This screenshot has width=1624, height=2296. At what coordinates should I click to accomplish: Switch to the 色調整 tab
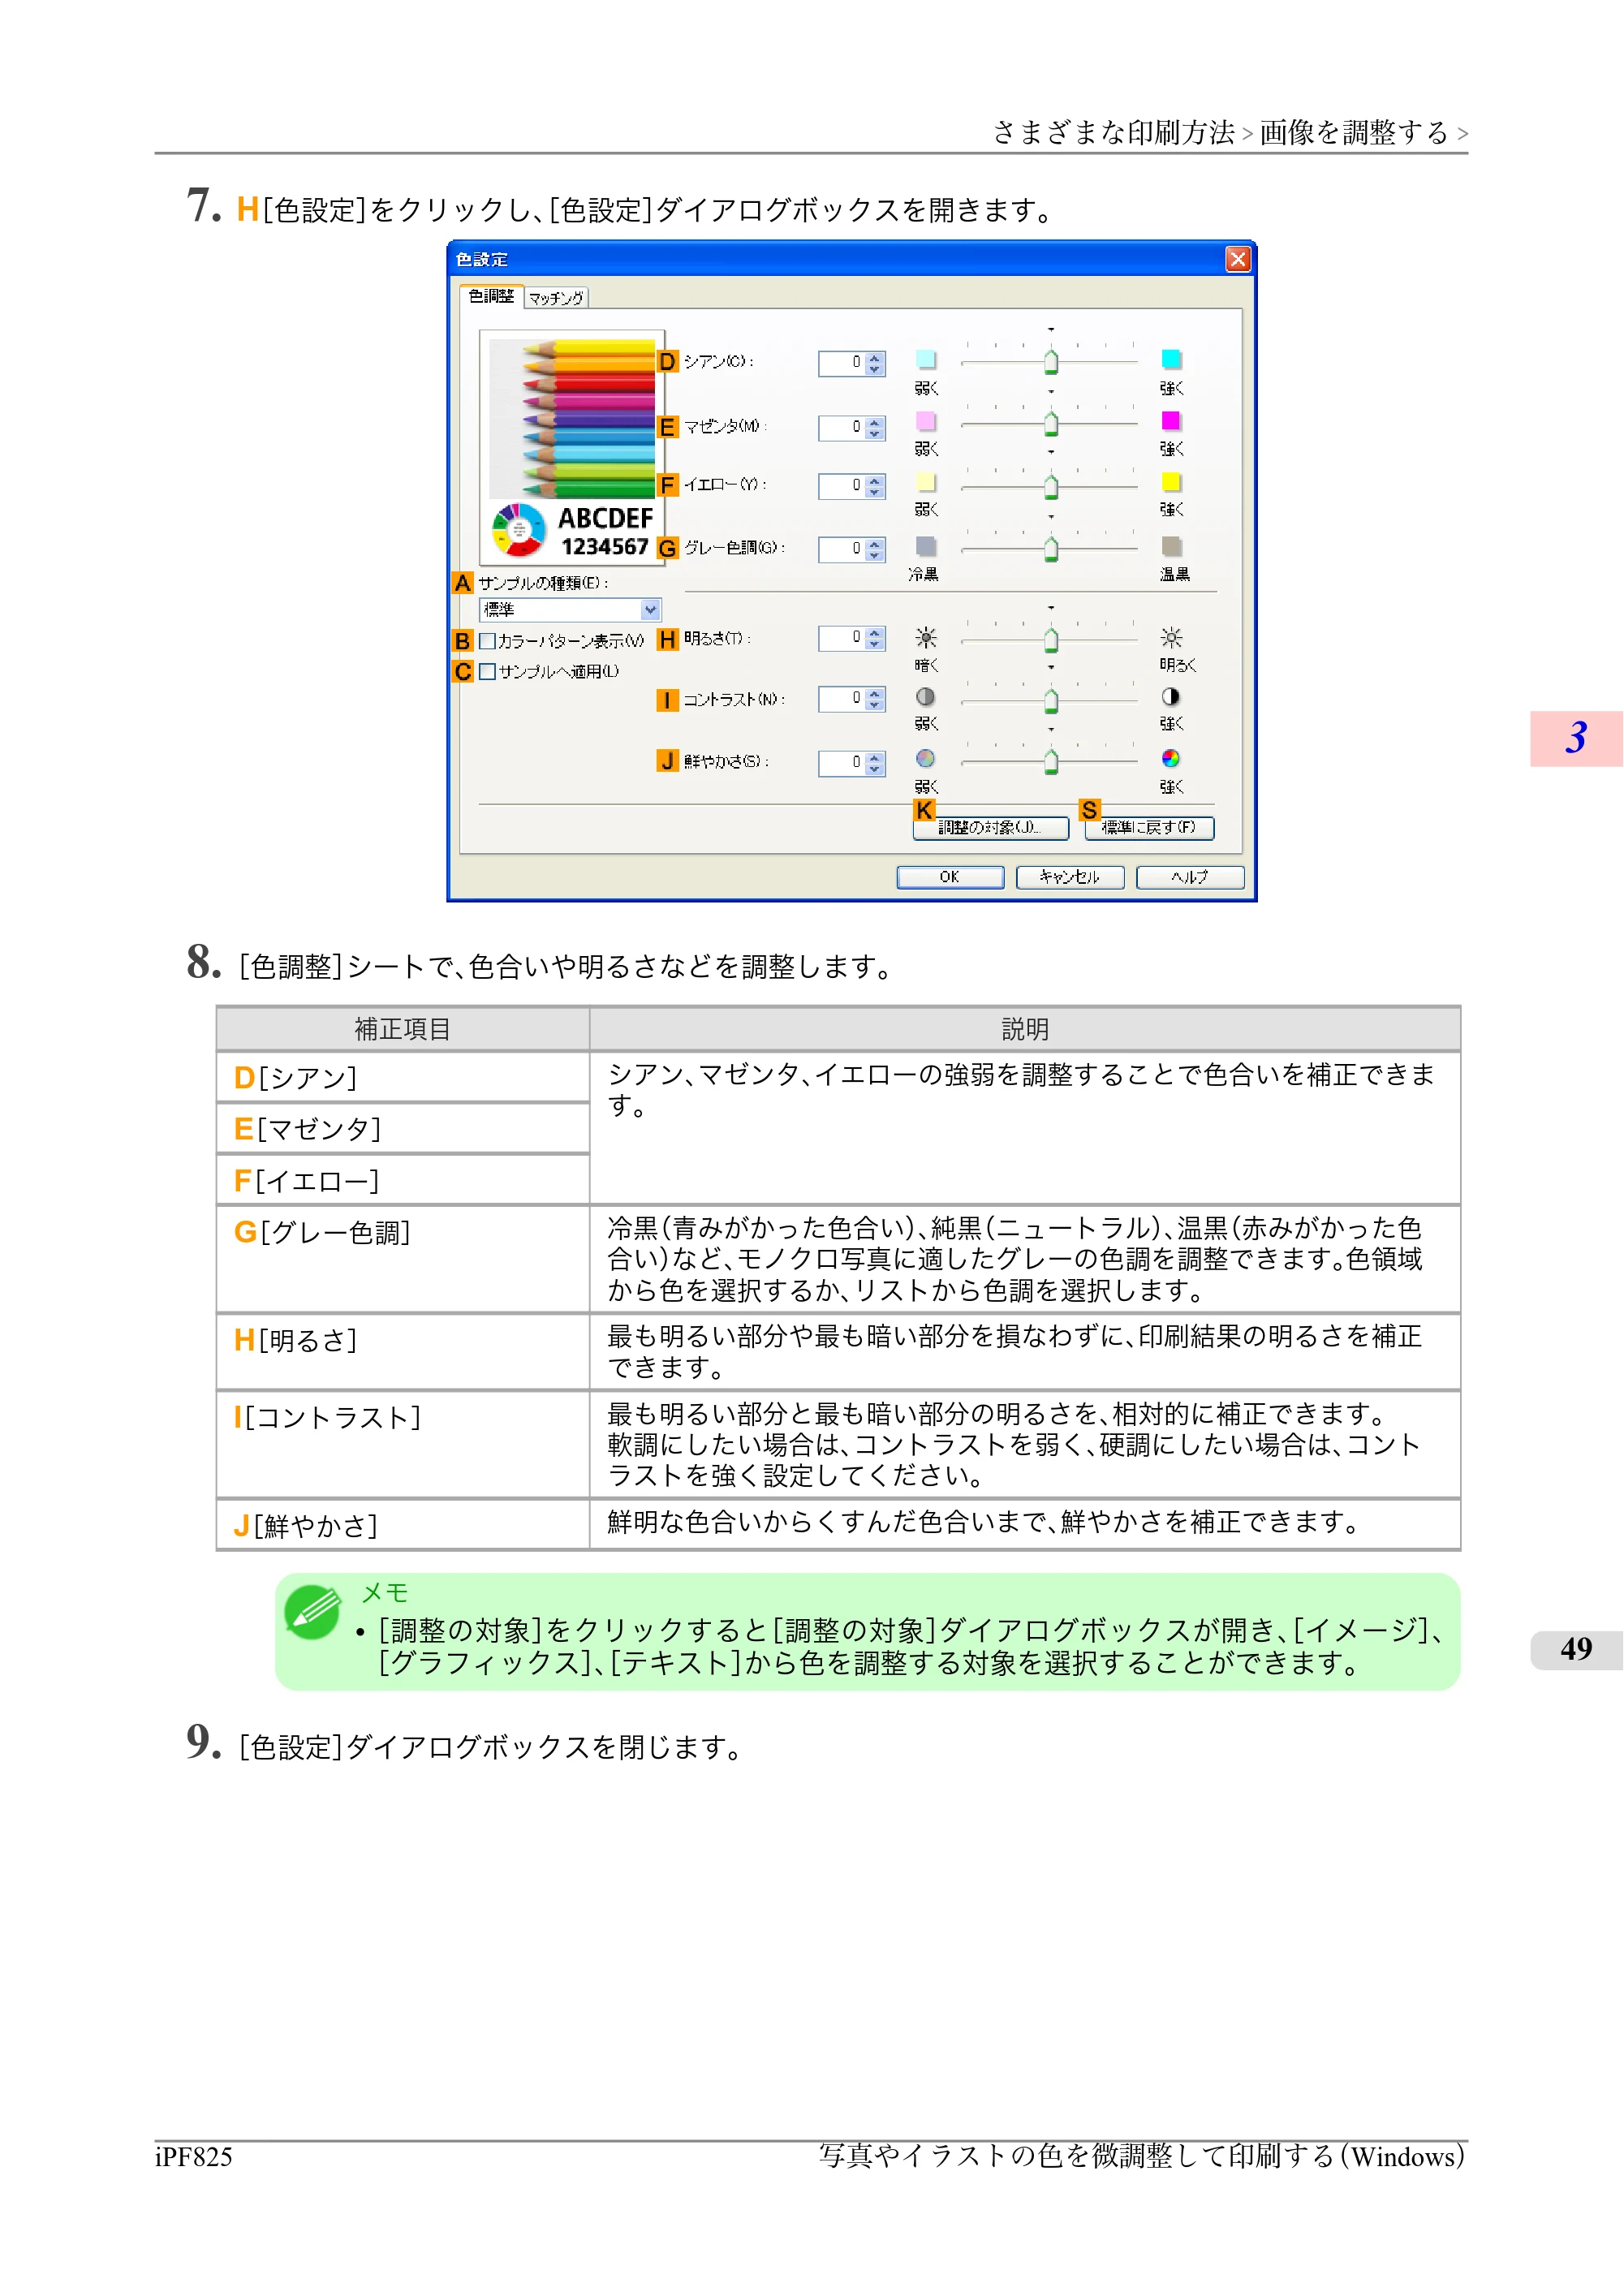pyautogui.click(x=491, y=296)
